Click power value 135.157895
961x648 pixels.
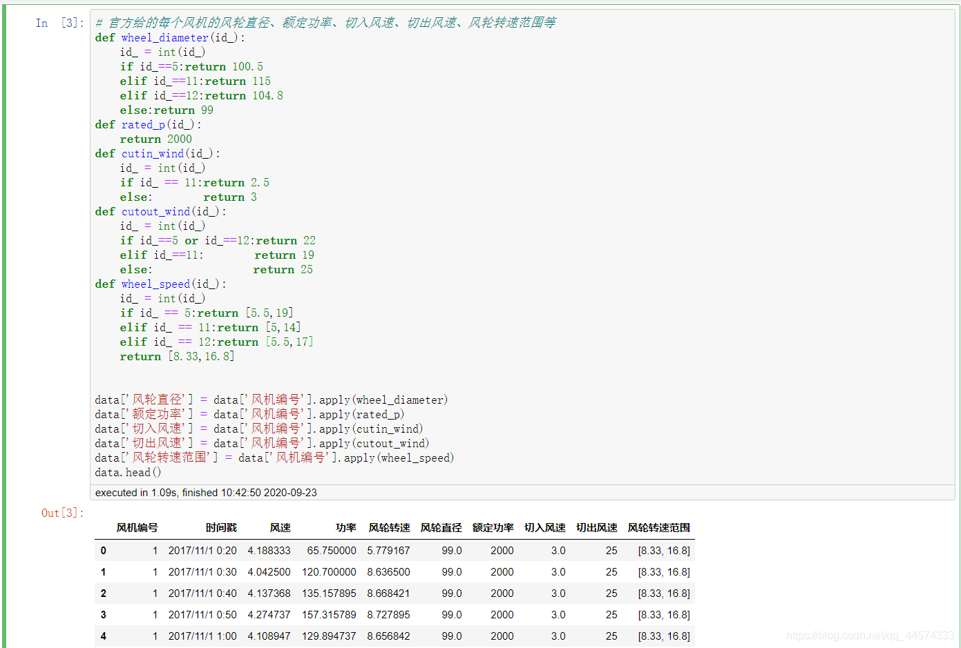pyautogui.click(x=329, y=593)
